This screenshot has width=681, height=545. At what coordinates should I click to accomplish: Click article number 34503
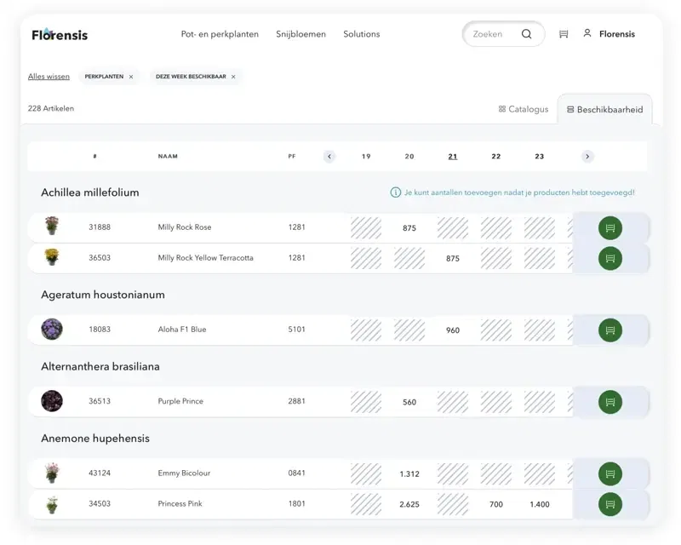(100, 504)
